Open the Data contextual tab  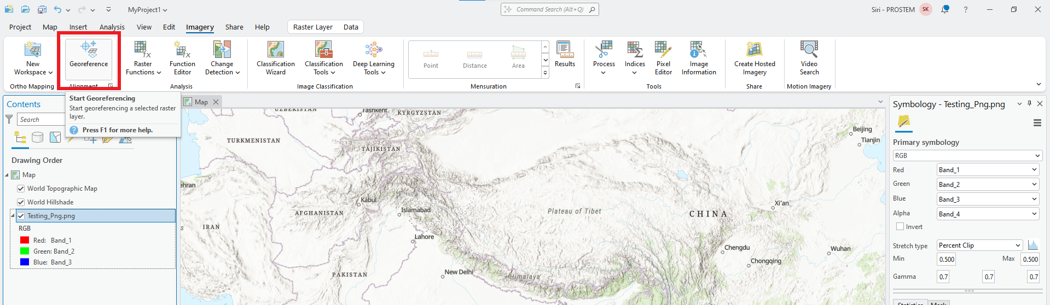(351, 27)
